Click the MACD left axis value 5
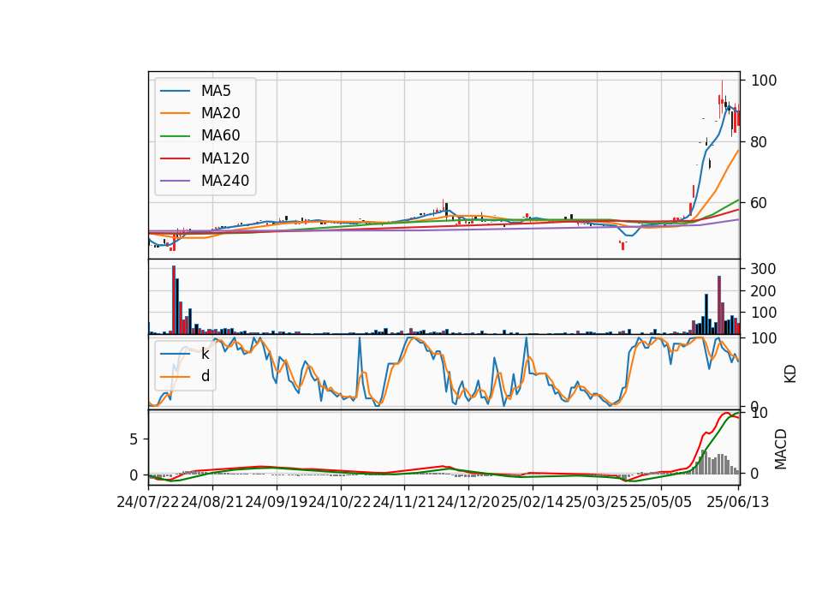 click(x=134, y=439)
